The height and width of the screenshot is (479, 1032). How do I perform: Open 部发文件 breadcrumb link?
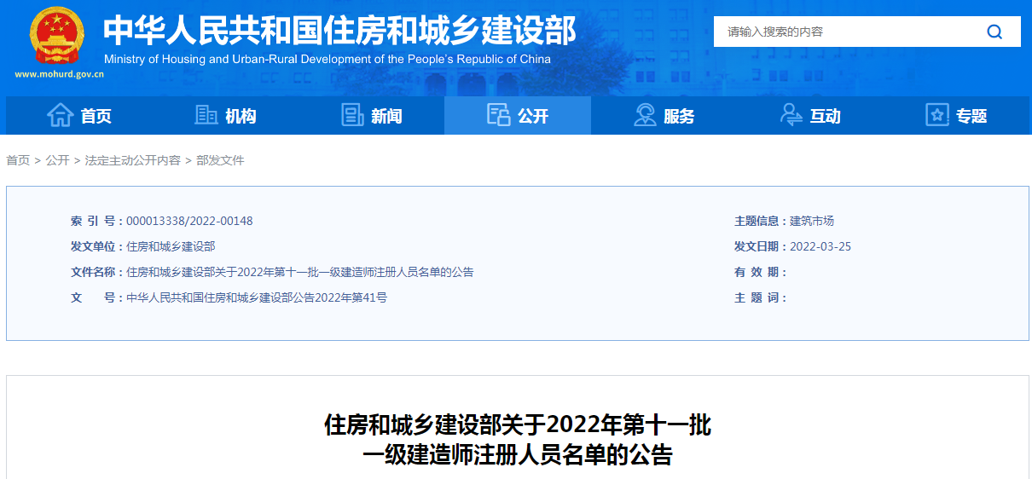pos(220,160)
